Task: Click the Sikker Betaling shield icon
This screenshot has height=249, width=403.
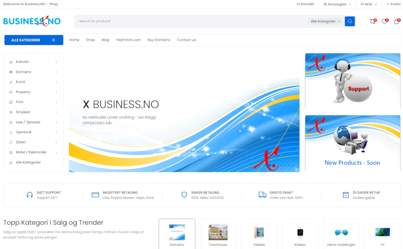Action: tap(184, 195)
